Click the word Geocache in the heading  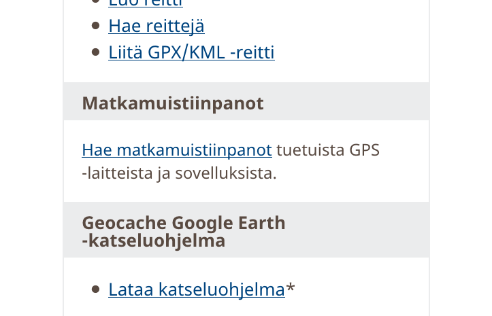[125, 223]
